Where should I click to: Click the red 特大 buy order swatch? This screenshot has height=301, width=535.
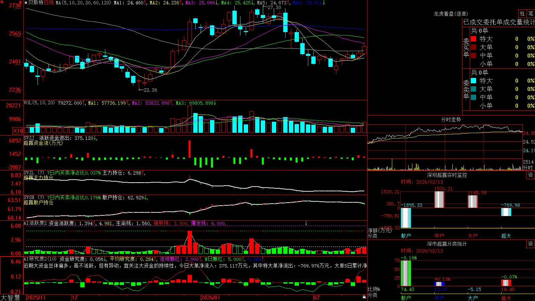[473, 39]
